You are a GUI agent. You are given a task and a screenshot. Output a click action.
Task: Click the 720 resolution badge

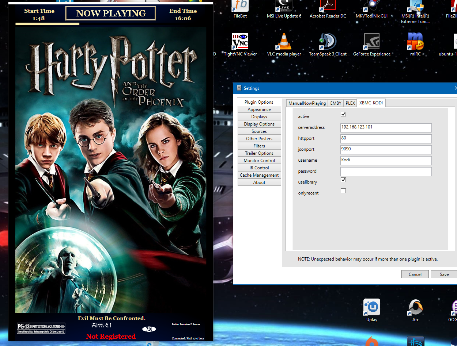click(149, 329)
